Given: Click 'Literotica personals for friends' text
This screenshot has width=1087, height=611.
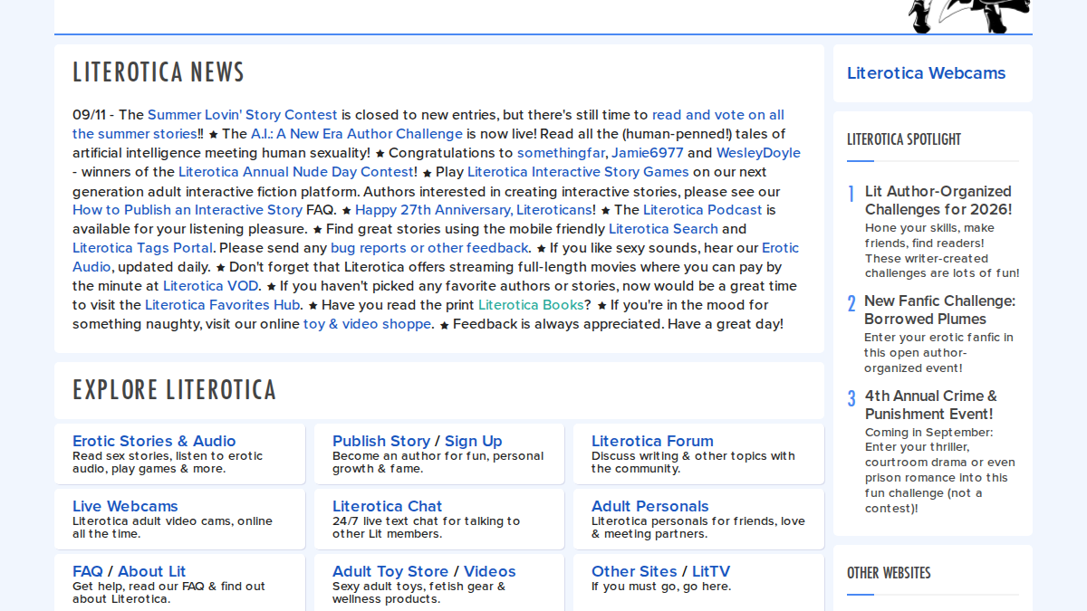Looking at the screenshot, I should [698, 528].
